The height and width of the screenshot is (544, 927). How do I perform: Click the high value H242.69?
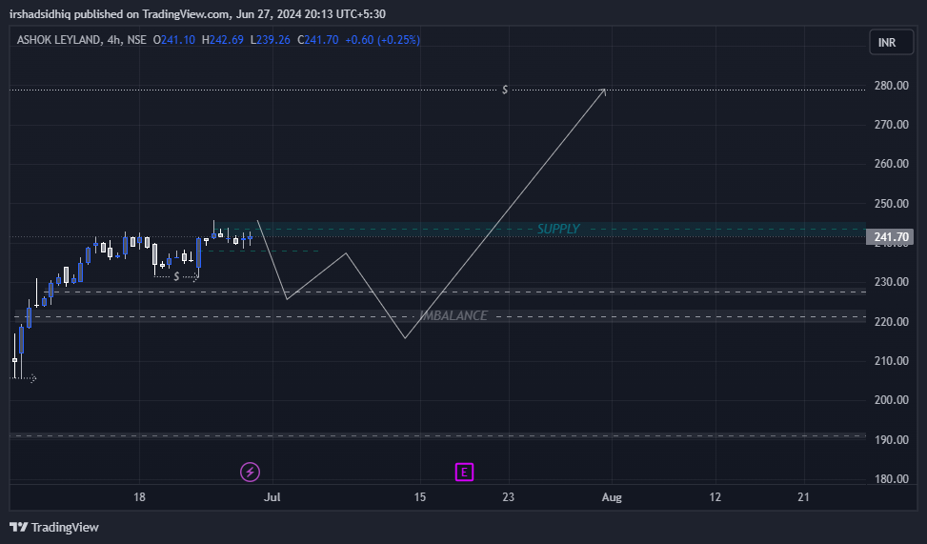[x=222, y=40]
